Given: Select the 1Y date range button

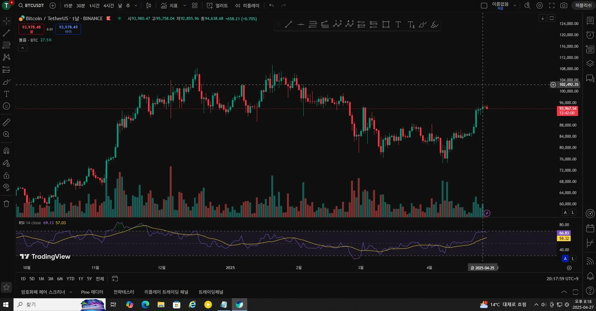Looking at the screenshot, I should tap(81, 279).
